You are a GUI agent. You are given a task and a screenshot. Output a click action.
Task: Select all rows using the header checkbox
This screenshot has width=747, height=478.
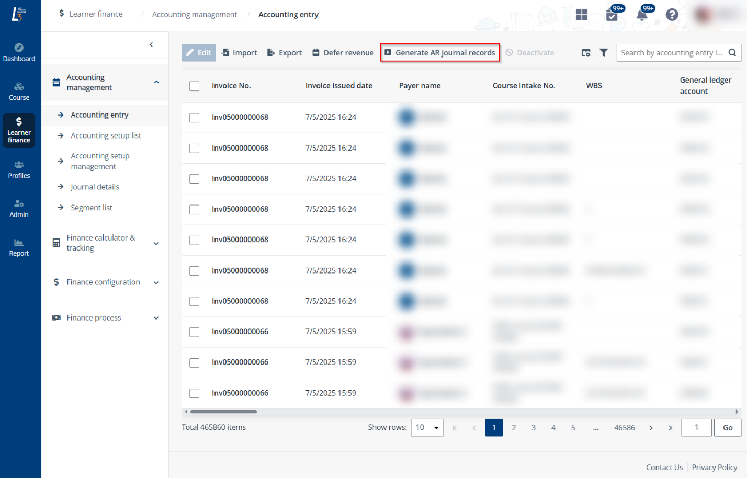click(194, 86)
